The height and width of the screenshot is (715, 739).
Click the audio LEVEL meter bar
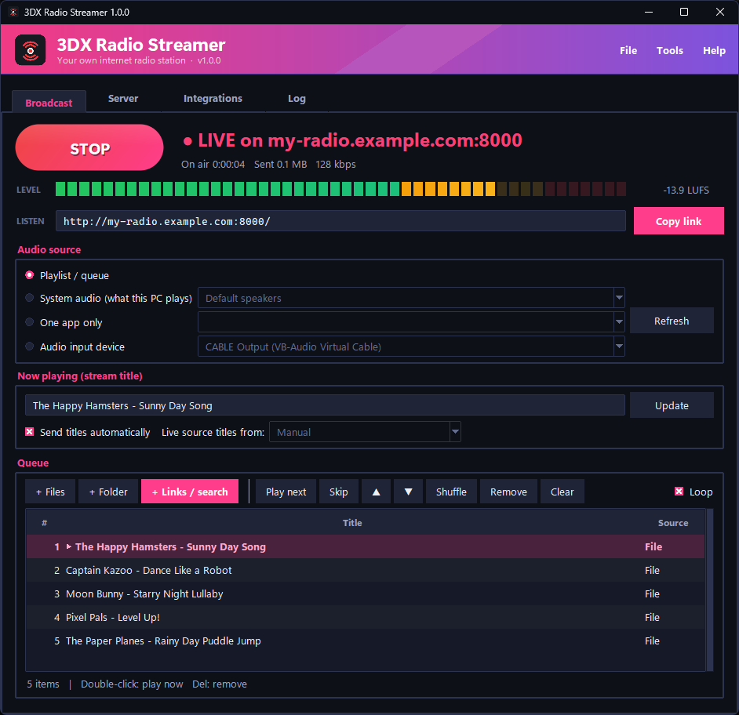340,190
